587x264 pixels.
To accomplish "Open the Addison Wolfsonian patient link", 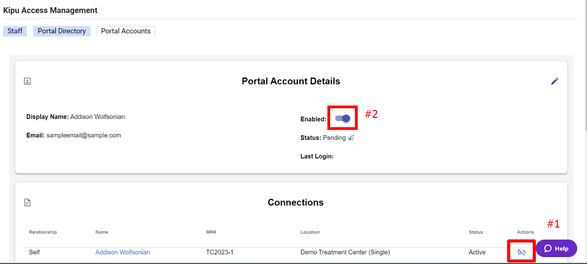I will (x=123, y=252).
